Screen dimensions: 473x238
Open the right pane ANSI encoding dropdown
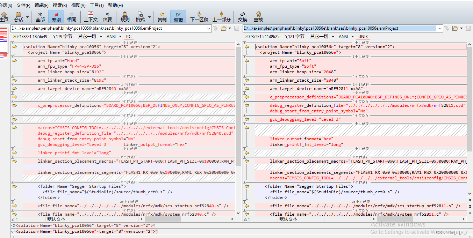pyautogui.click(x=346, y=36)
